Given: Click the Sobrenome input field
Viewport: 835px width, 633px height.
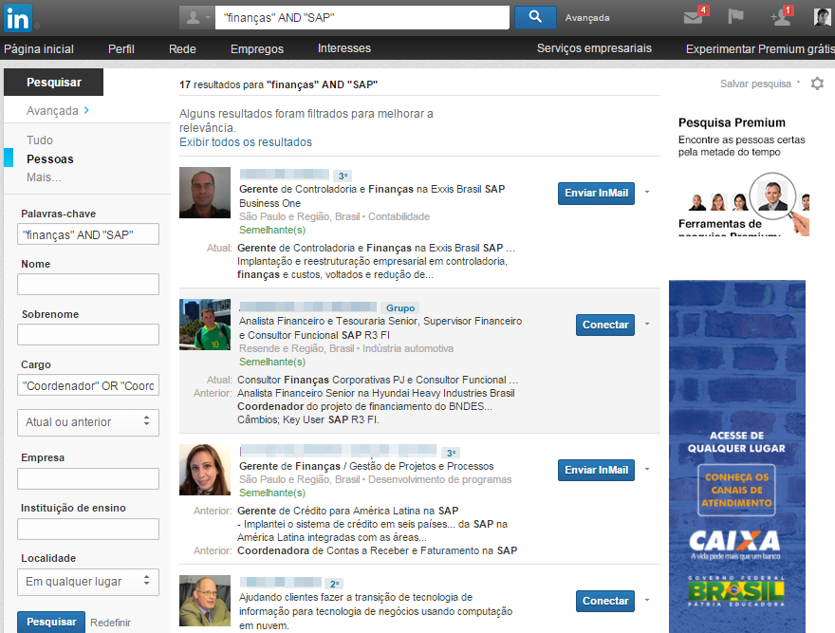Looking at the screenshot, I should [88, 335].
